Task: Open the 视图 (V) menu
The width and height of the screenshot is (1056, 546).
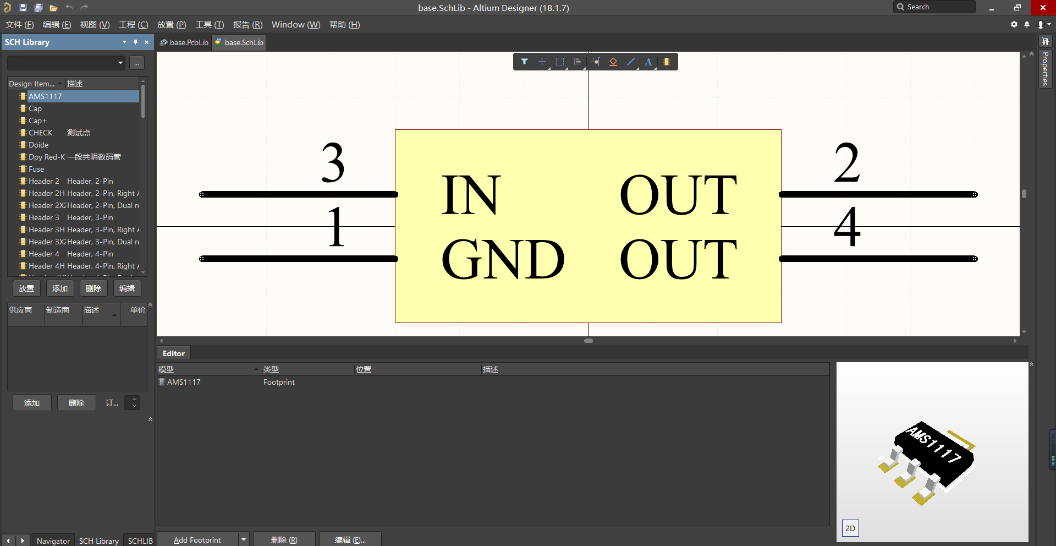Action: pos(95,25)
